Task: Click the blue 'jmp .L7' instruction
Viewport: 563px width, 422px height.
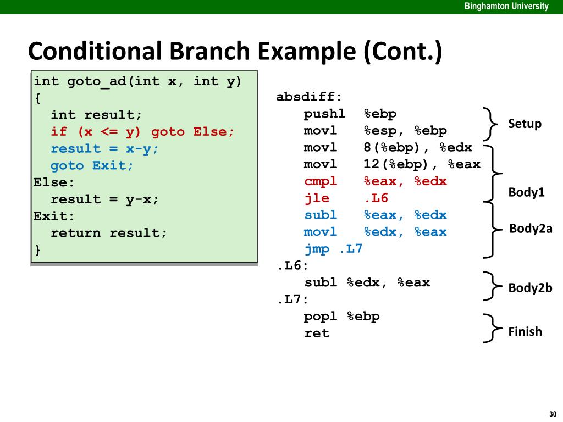Action: (x=333, y=249)
